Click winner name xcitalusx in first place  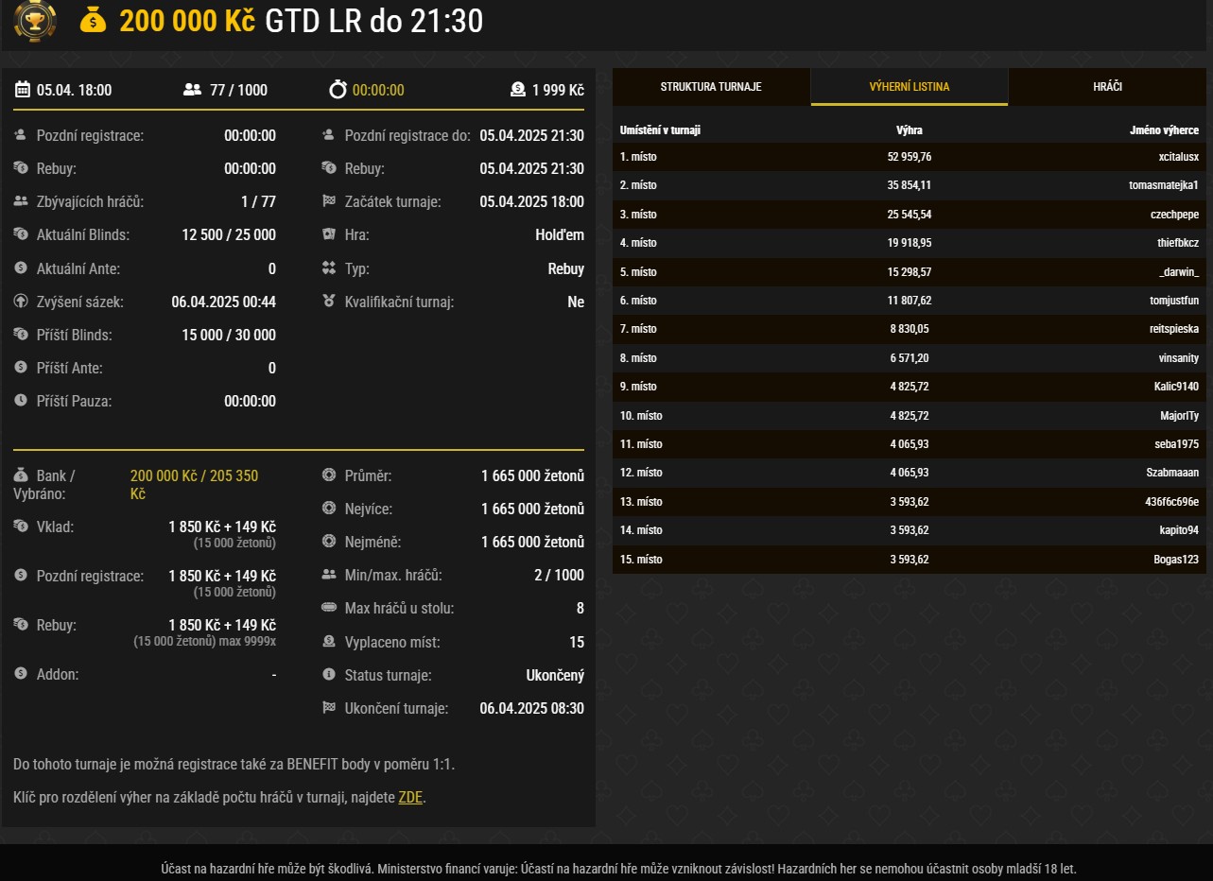click(x=1178, y=157)
